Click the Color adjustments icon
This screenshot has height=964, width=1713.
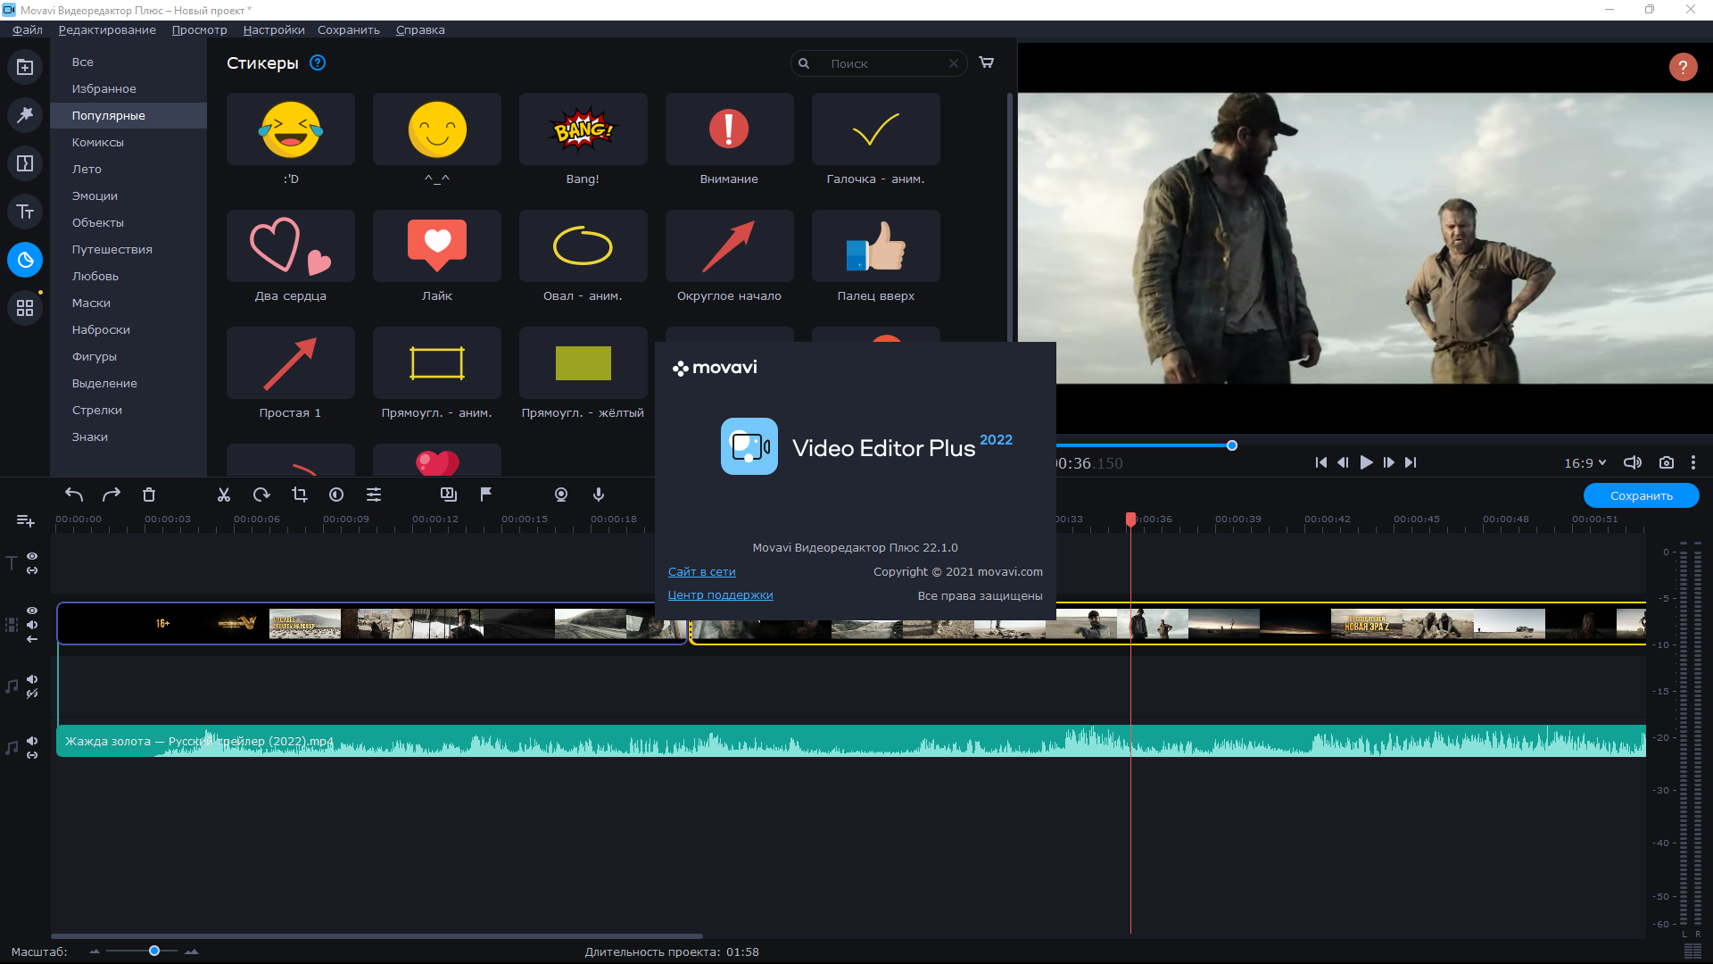(x=336, y=494)
